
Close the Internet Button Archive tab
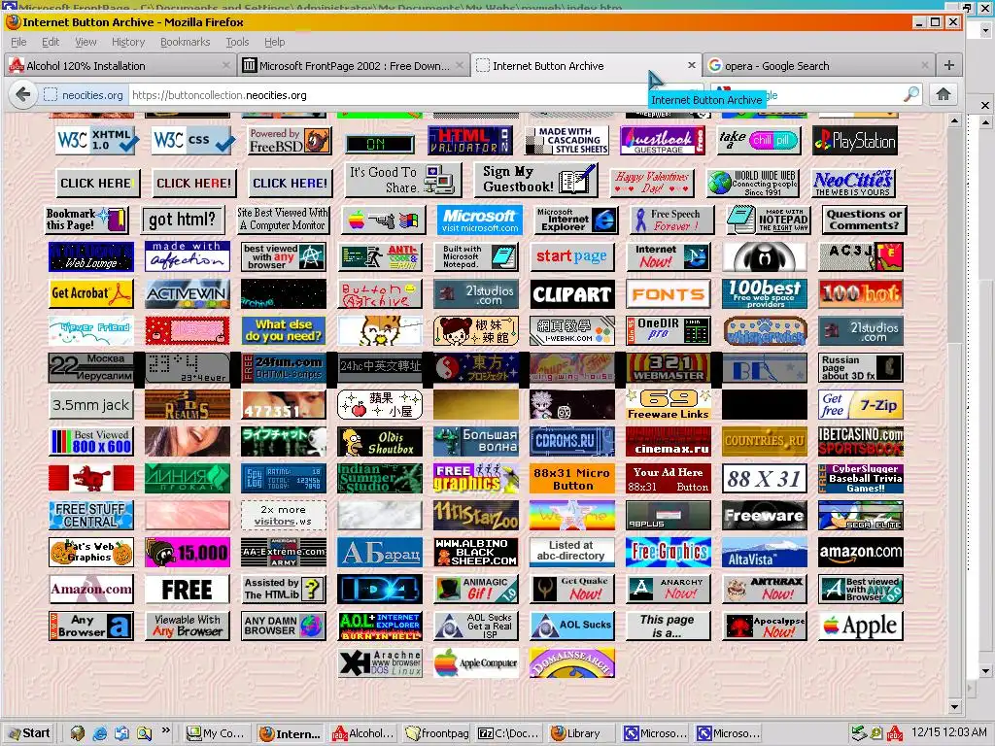[x=691, y=65]
